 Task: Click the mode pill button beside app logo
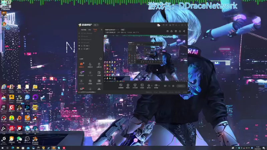click(96, 25)
